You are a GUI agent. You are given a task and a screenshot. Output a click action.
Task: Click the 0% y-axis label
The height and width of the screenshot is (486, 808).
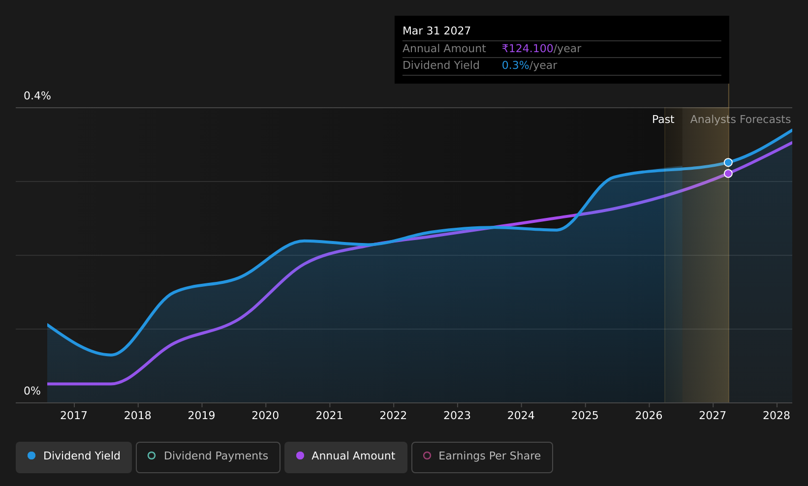[x=32, y=391]
